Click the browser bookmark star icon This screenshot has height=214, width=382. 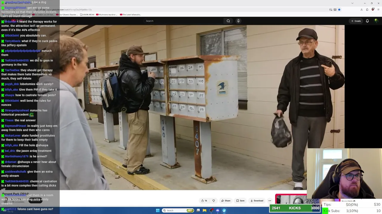(339, 10)
